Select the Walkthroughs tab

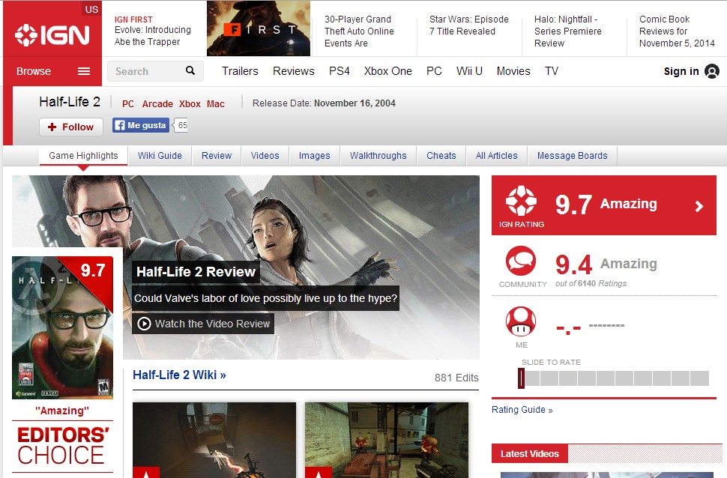point(378,156)
